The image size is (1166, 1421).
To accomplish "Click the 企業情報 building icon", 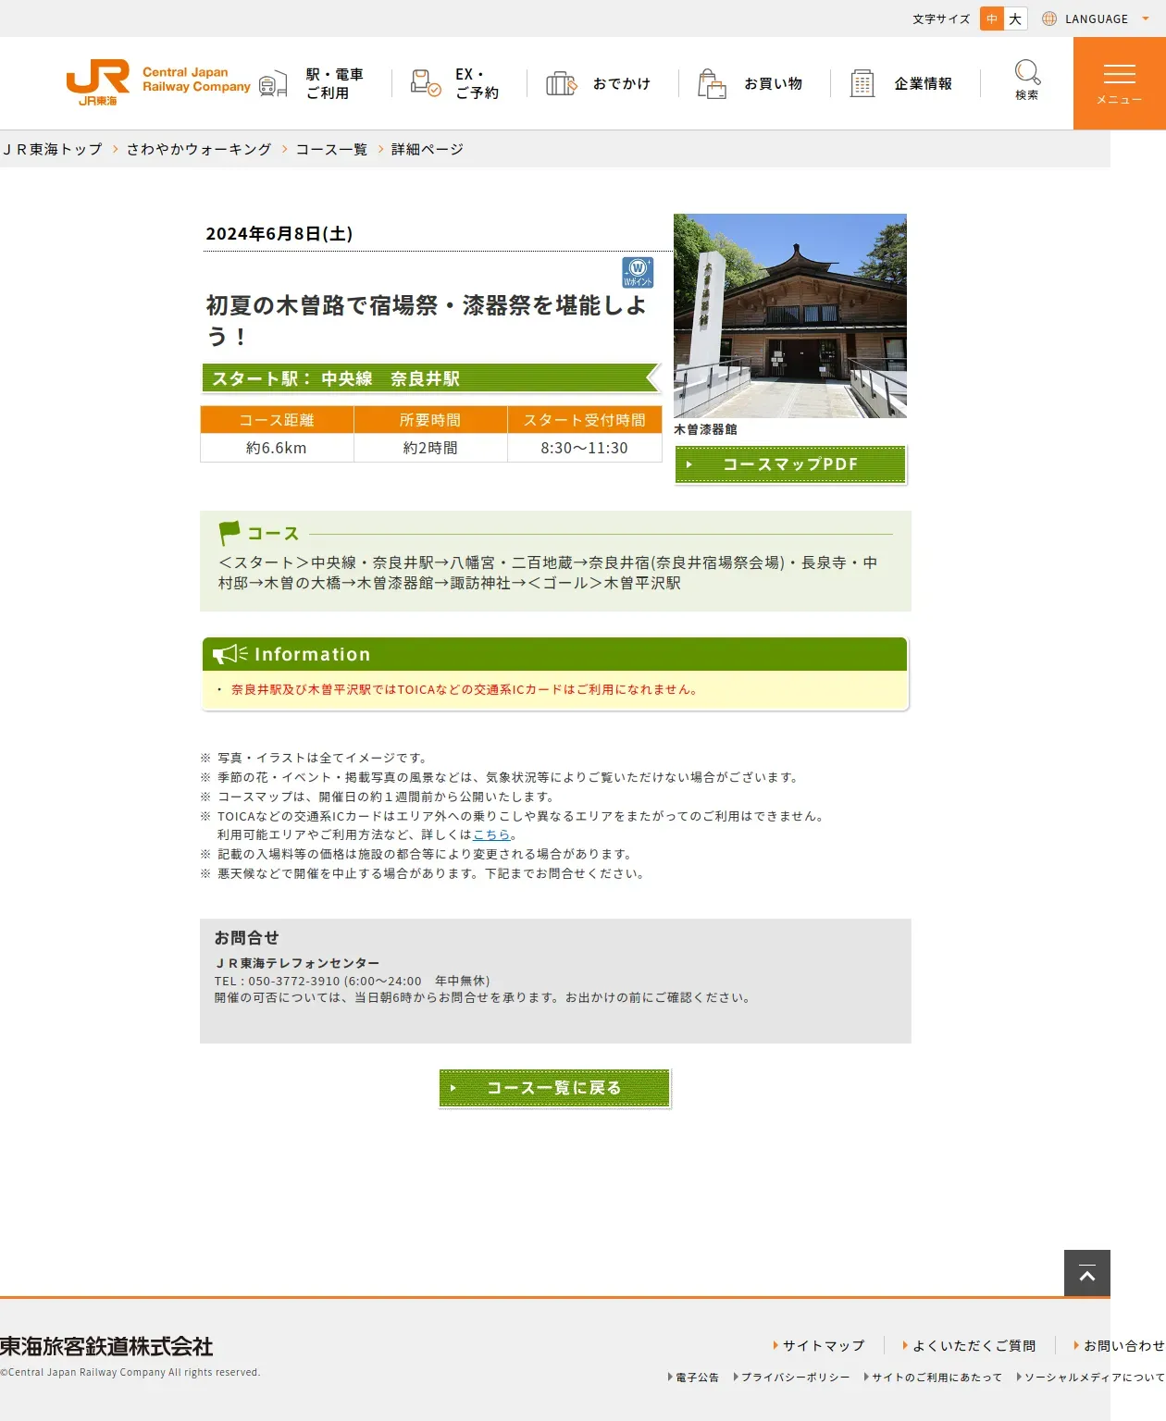I will point(862,83).
